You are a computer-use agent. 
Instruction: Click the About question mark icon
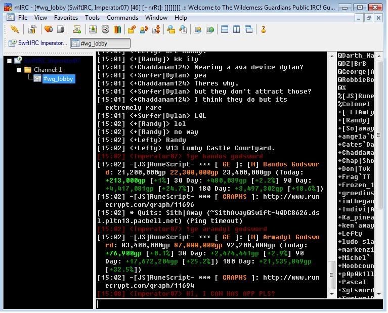[263, 29]
